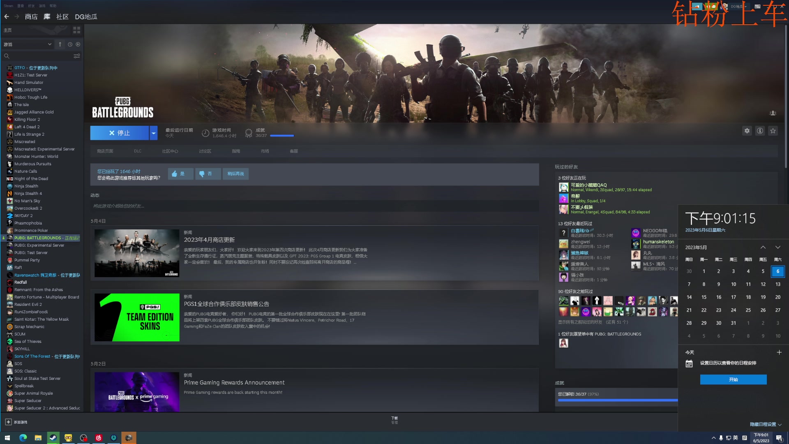The image size is (789, 444).
Task: Open friends who play icon on banner
Action: [x=773, y=113]
